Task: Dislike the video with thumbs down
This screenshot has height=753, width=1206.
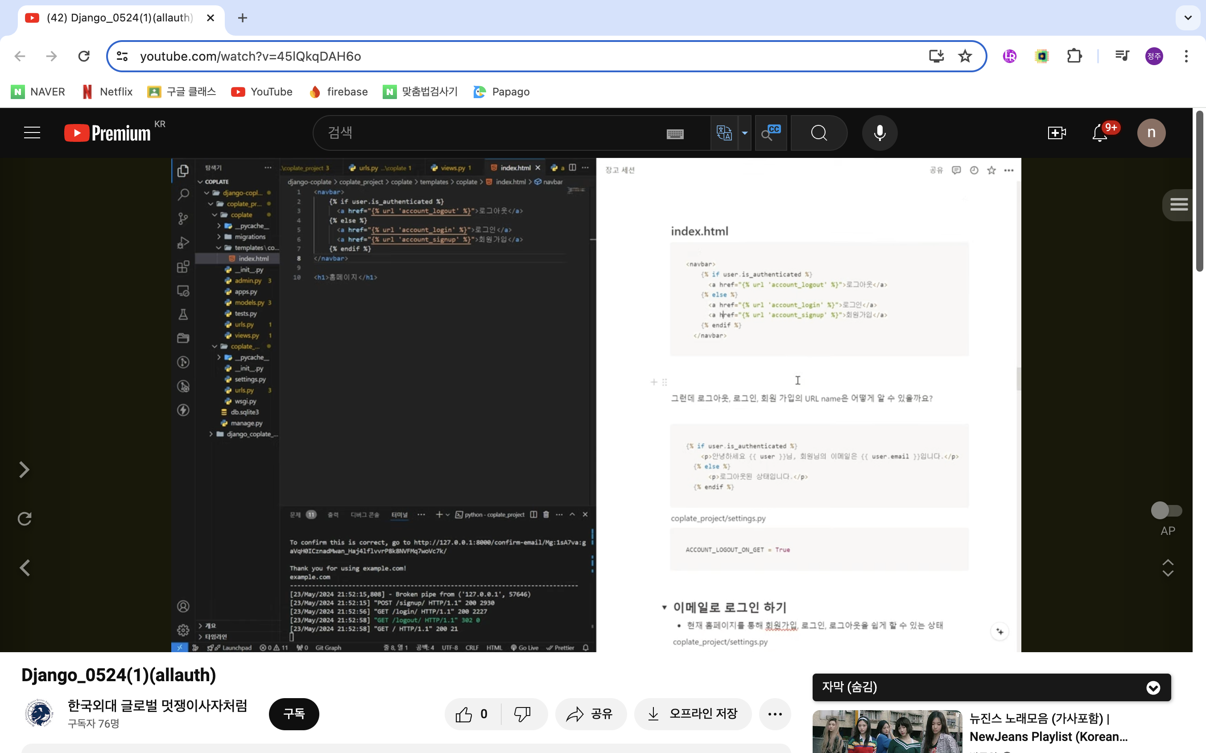Action: (522, 714)
